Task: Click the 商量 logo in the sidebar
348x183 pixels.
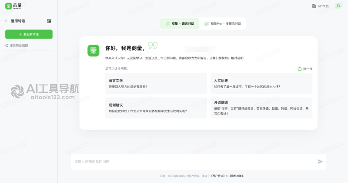Action: coord(13,6)
